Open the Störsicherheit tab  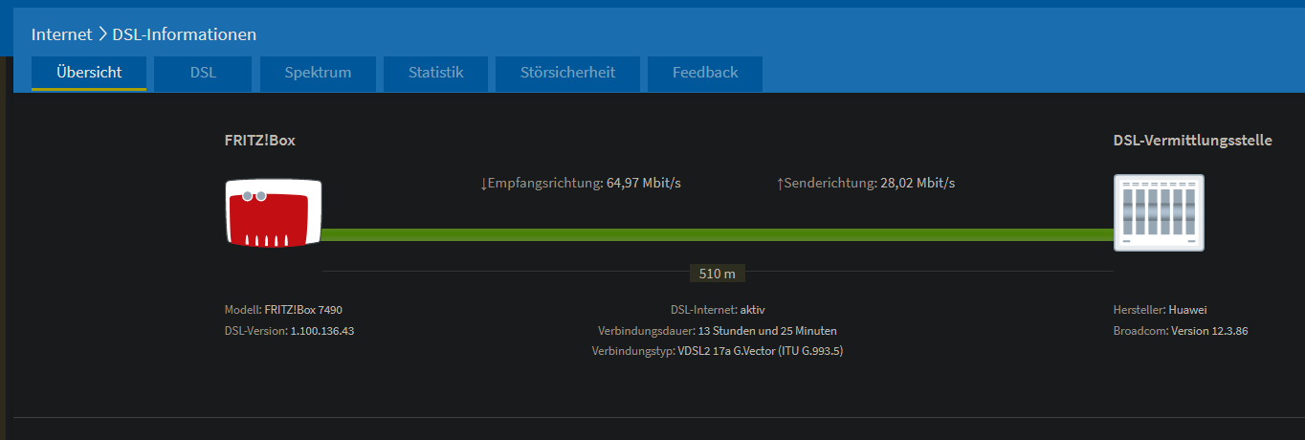pos(567,73)
